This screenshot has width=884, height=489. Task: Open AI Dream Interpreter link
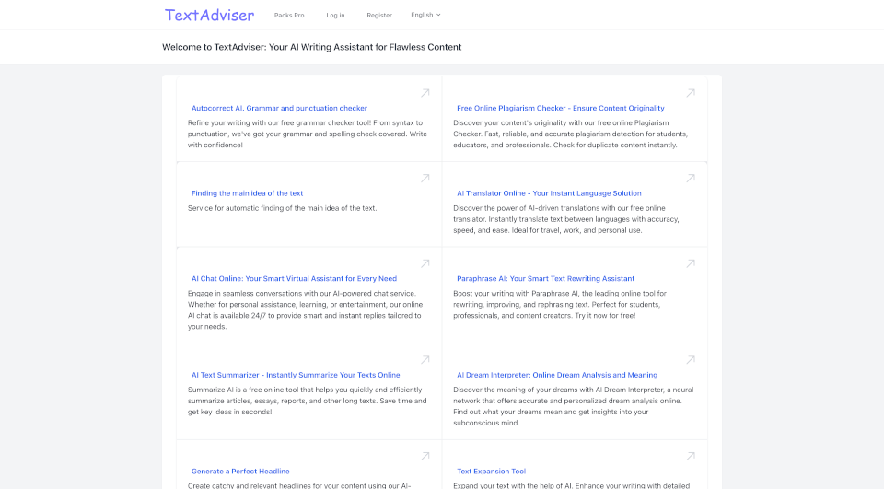(x=557, y=375)
